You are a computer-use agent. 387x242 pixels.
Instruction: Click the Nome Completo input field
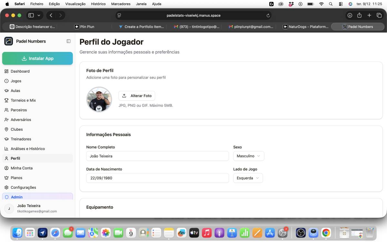click(157, 156)
